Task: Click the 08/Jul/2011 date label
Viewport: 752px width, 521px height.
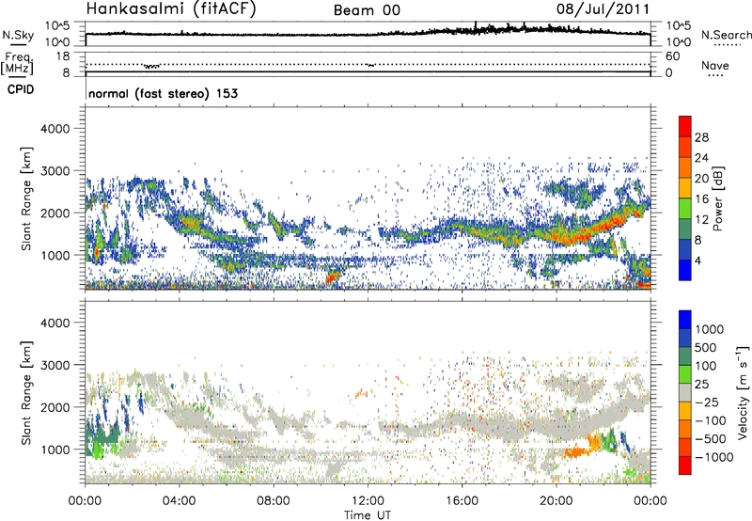Action: click(x=603, y=9)
